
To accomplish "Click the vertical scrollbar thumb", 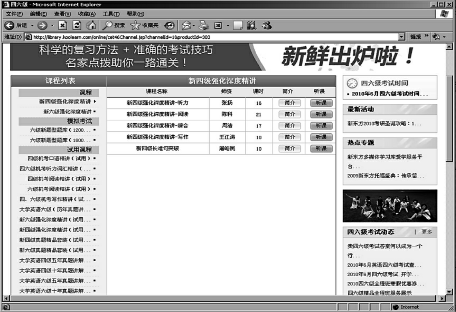I will pyautogui.click(x=449, y=119).
